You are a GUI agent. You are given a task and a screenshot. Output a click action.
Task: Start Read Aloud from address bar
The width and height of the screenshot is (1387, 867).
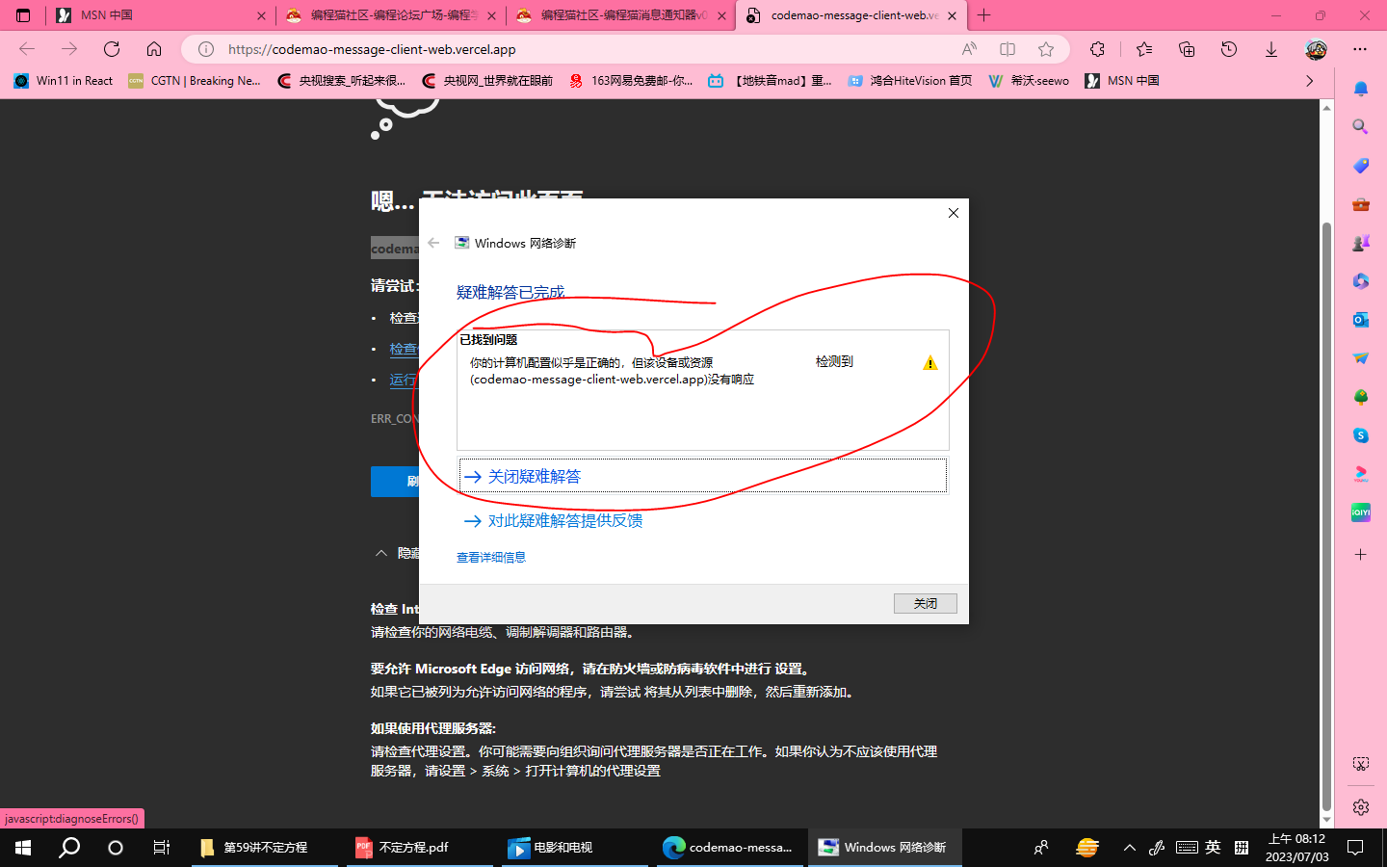click(969, 49)
